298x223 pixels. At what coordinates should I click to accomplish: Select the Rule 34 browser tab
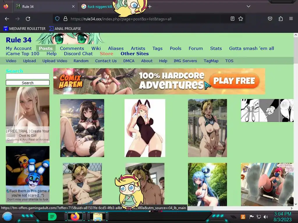pos(45,6)
